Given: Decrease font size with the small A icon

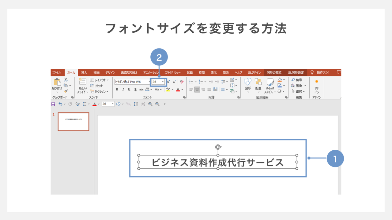Looking at the screenshot, I should point(174,82).
